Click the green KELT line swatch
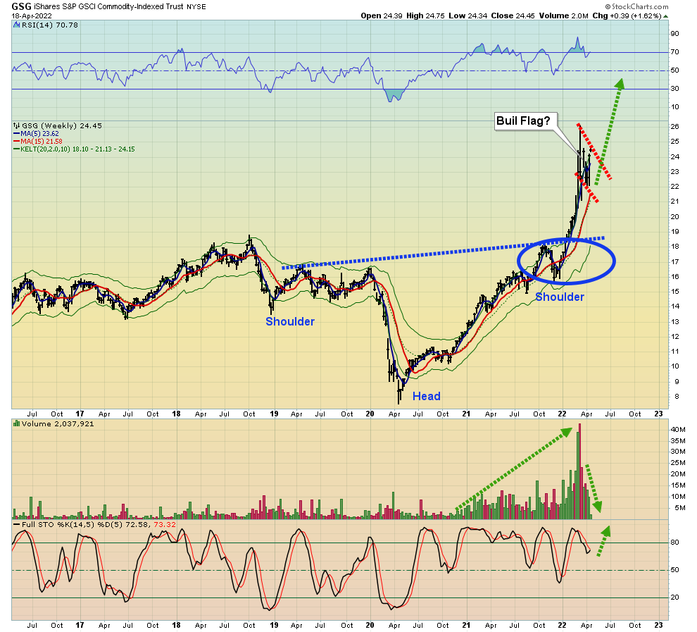This screenshot has height=632, width=697. pos(16,149)
